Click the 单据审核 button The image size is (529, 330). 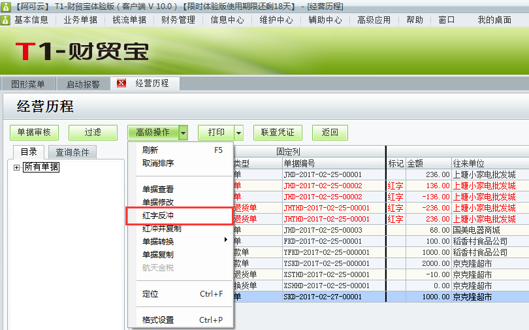click(x=34, y=132)
